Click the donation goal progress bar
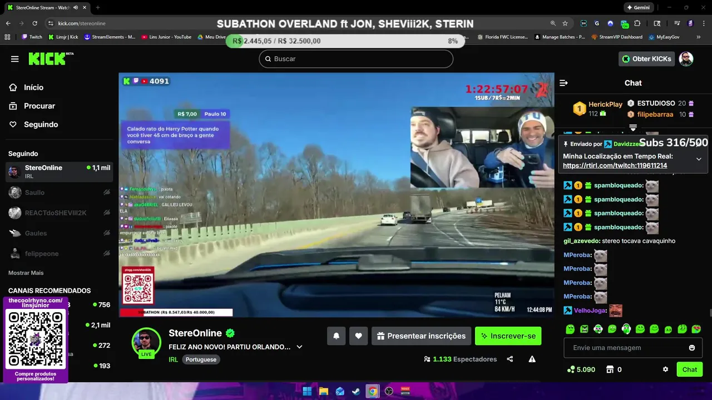 (345, 41)
